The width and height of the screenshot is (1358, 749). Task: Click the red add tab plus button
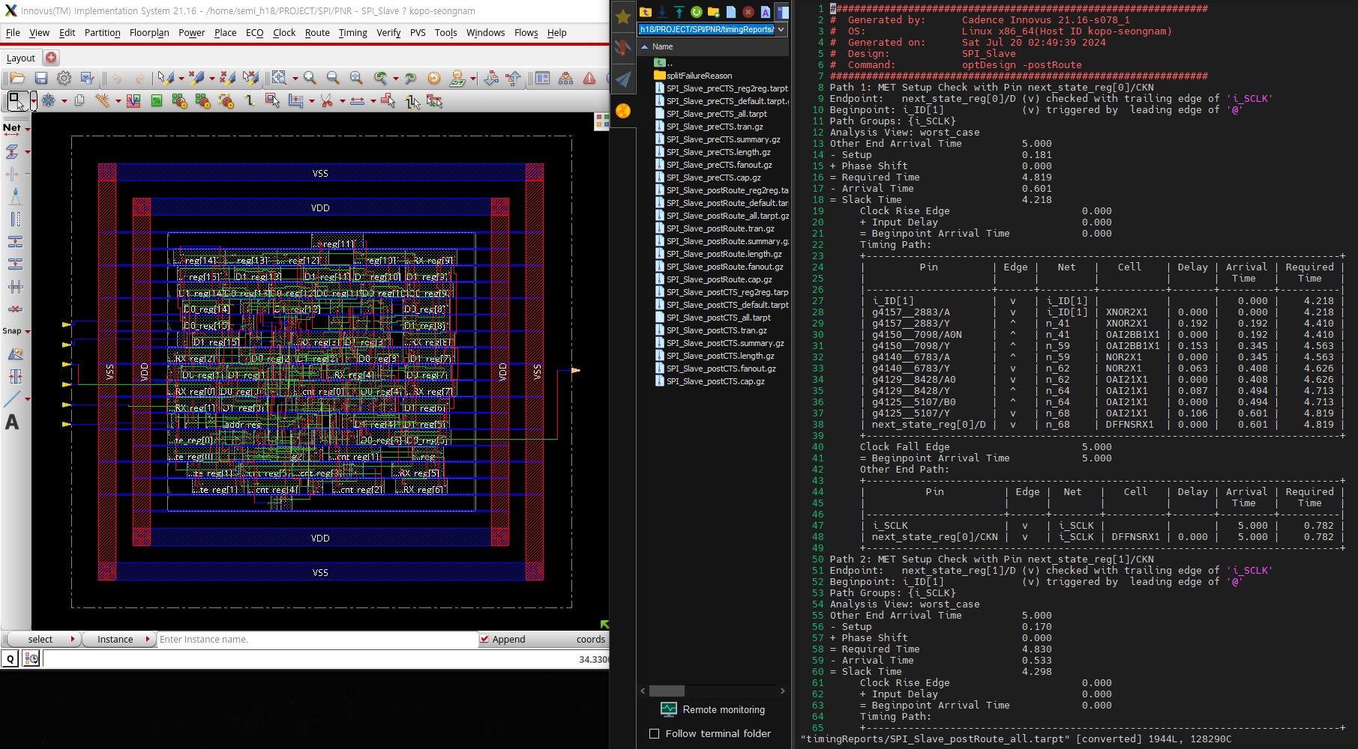click(51, 57)
